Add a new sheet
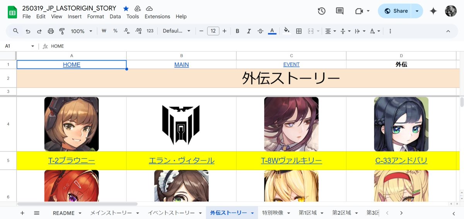Image resolution: width=464 pixels, height=219 pixels. pyautogui.click(x=22, y=213)
